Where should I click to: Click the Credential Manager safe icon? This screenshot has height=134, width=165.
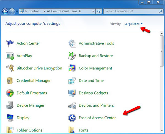coord(10,81)
